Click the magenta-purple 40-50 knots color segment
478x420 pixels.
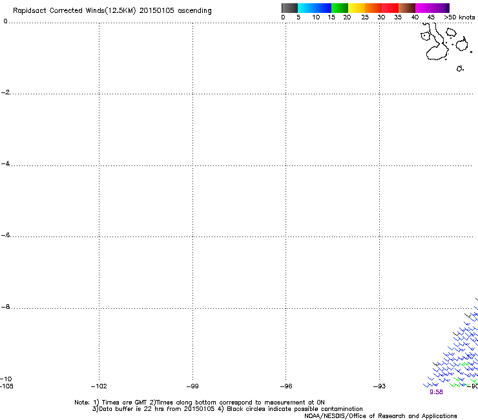click(432, 8)
